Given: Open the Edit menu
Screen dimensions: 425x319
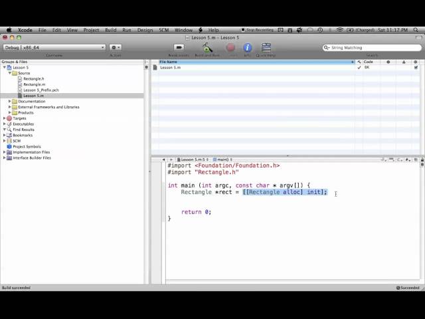Looking at the screenshot, I should pos(56,30).
